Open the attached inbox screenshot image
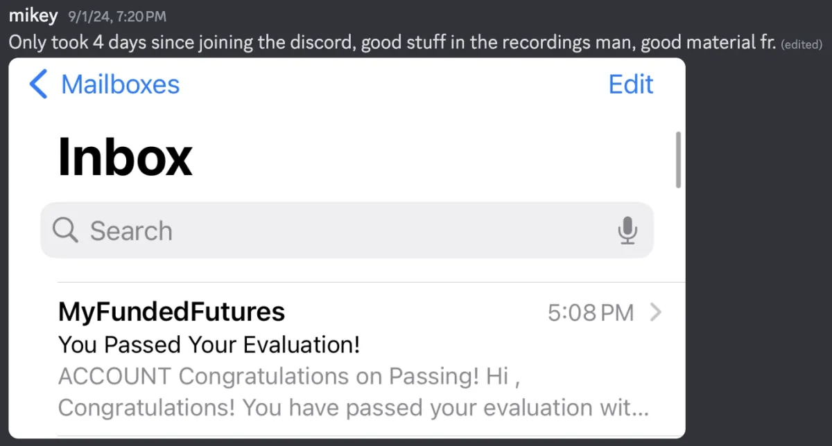The height and width of the screenshot is (446, 832). [347, 248]
